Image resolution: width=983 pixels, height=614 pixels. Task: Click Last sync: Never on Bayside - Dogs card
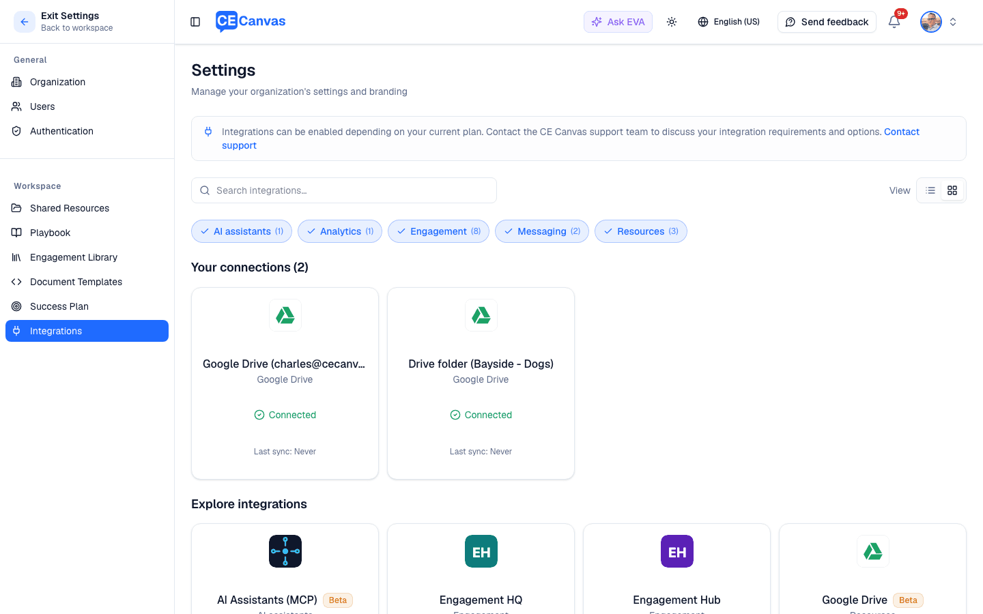click(481, 452)
